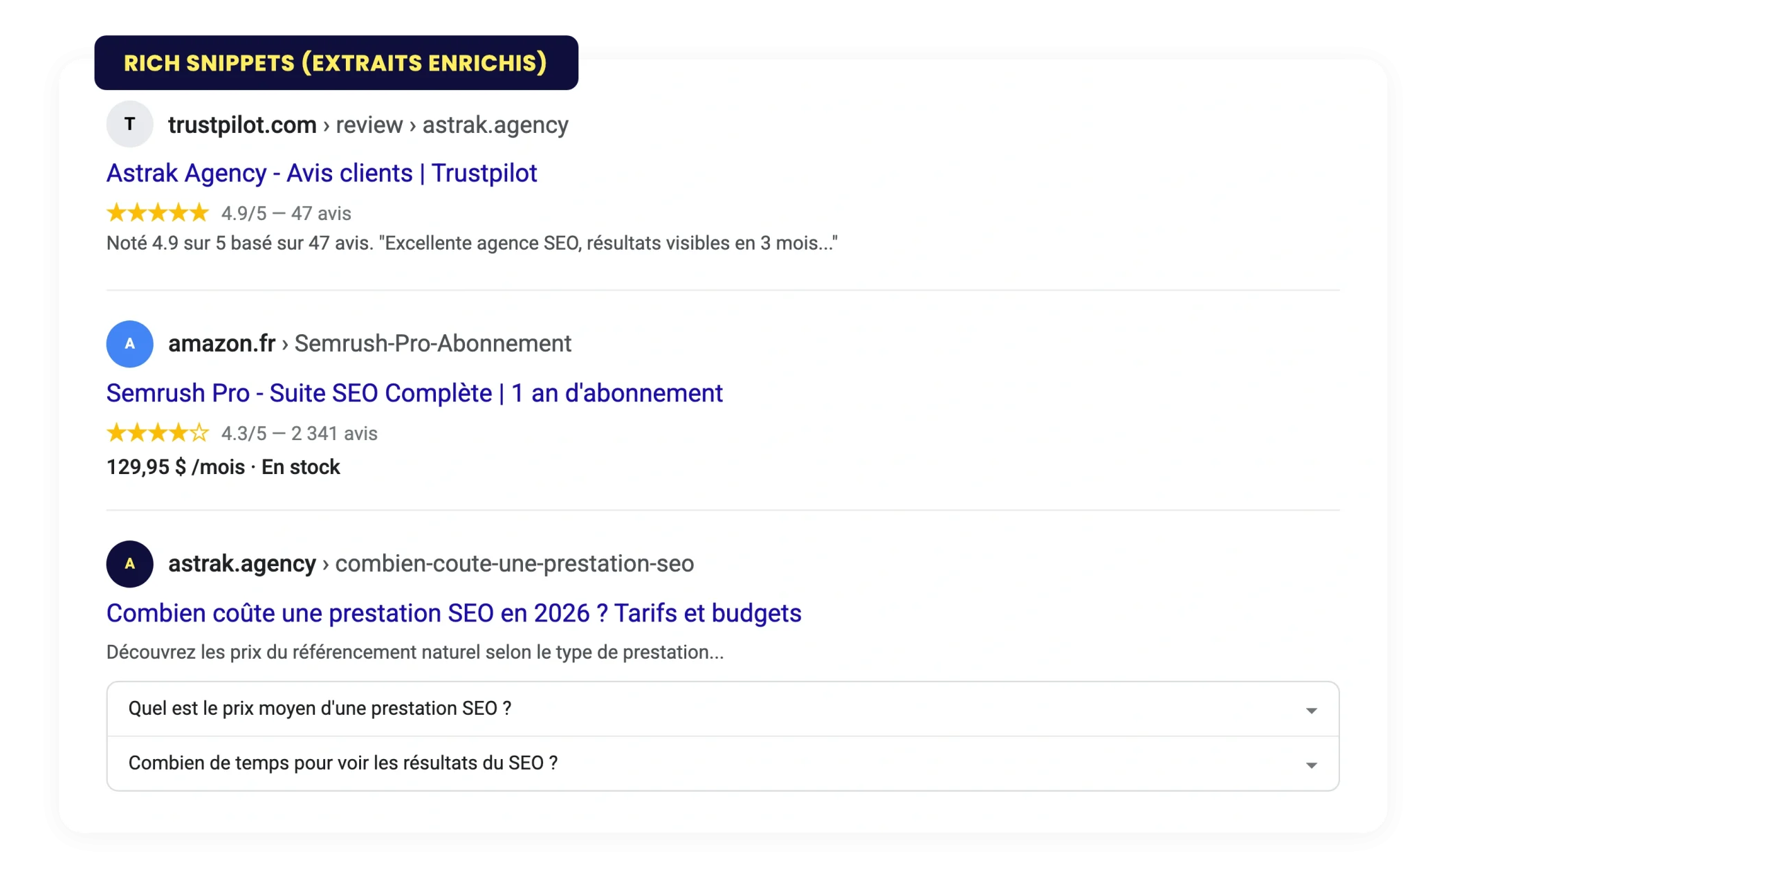Screen dimensions: 1771x892
Task: Click the combien-coute-une-prestation-seo breadcrumb
Action: click(x=514, y=564)
